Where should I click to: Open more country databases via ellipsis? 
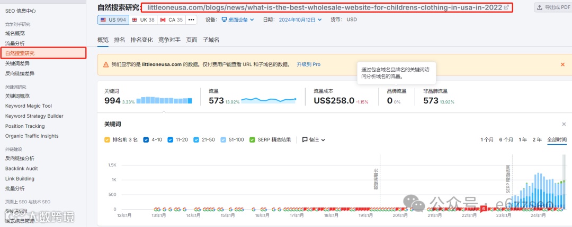tap(191, 20)
